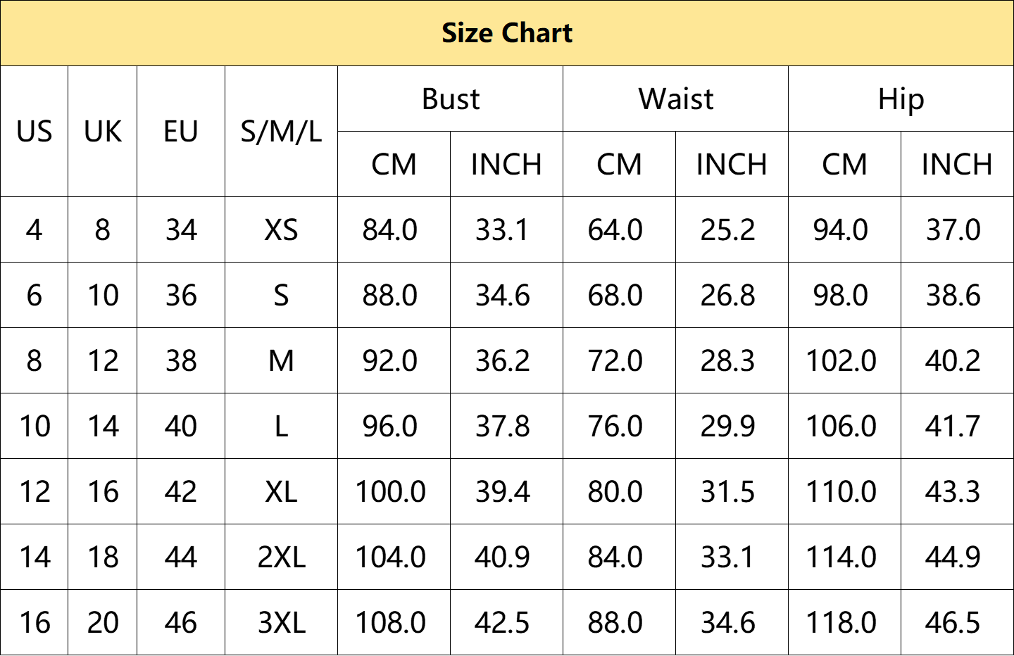Click the Size Chart title banner
This screenshot has height=656, width=1014.
[x=507, y=33]
